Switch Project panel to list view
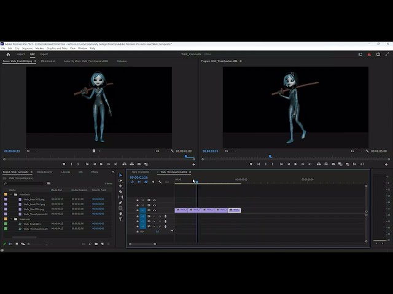 coord(10,244)
